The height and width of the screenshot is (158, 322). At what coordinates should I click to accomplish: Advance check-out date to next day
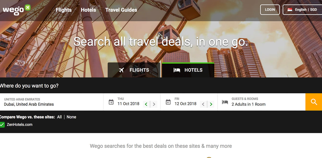pos(211,104)
